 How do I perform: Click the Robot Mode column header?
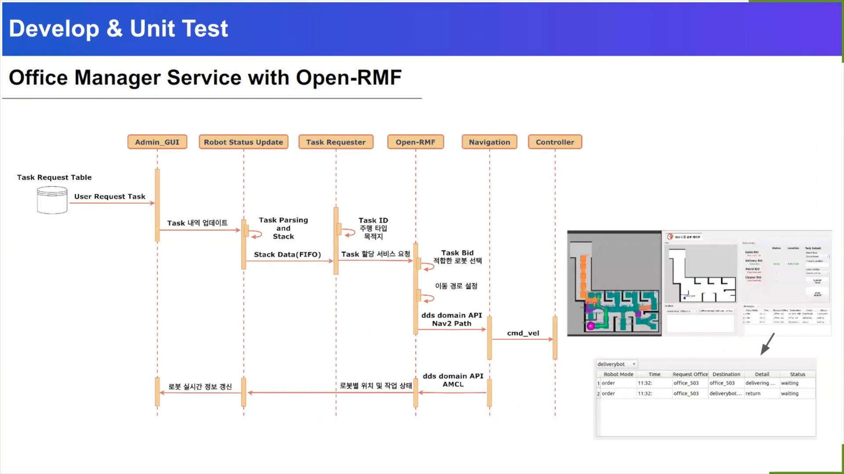point(618,374)
